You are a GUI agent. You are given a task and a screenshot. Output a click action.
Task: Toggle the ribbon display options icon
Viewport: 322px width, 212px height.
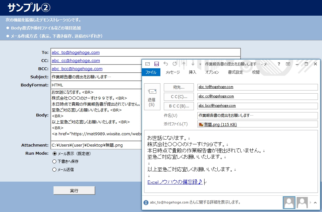(288, 64)
